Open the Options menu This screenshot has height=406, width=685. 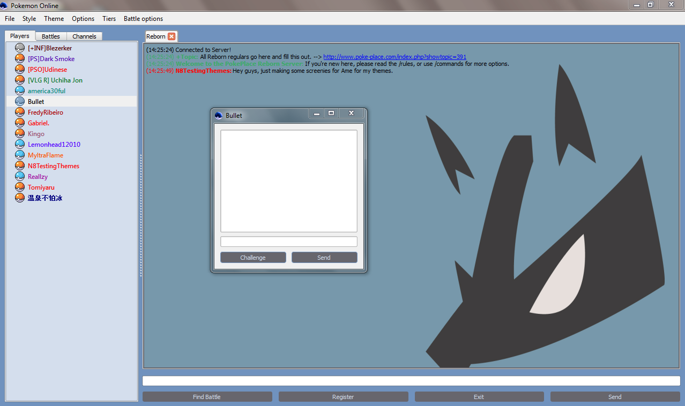83,19
